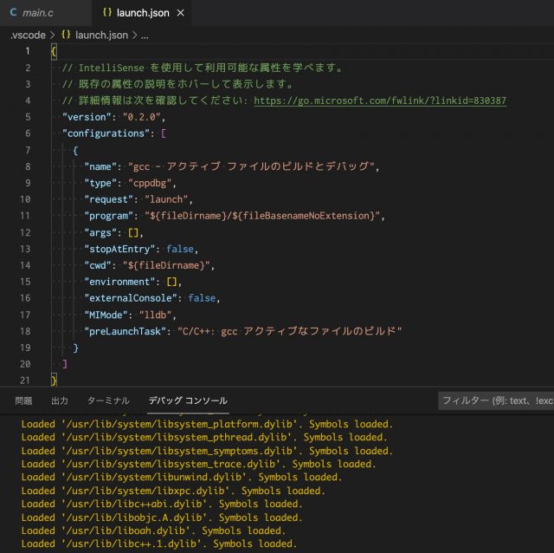The image size is (554, 553).
Task: Click line number 6 in the gutter
Action: pyautogui.click(x=29, y=133)
